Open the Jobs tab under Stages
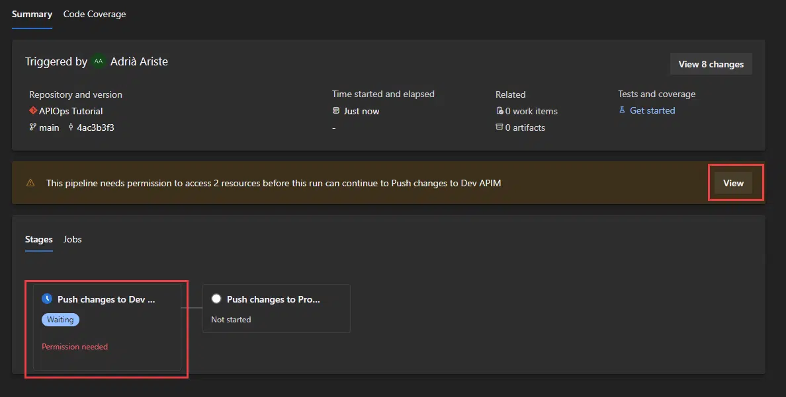Viewport: 786px width, 397px height. point(72,239)
